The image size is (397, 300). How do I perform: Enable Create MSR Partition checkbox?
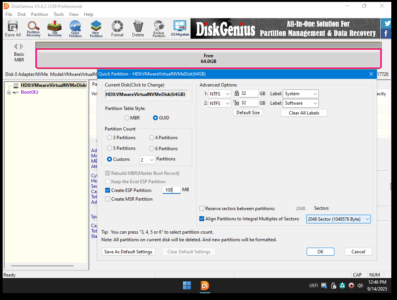point(108,199)
